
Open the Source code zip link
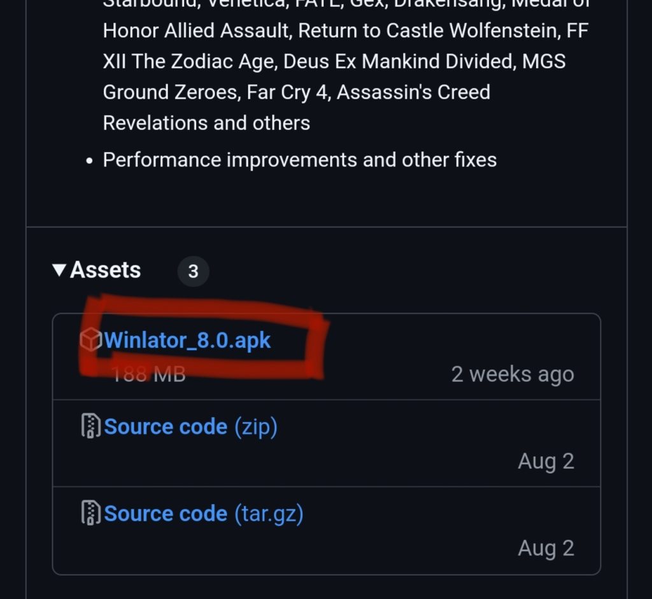point(166,426)
